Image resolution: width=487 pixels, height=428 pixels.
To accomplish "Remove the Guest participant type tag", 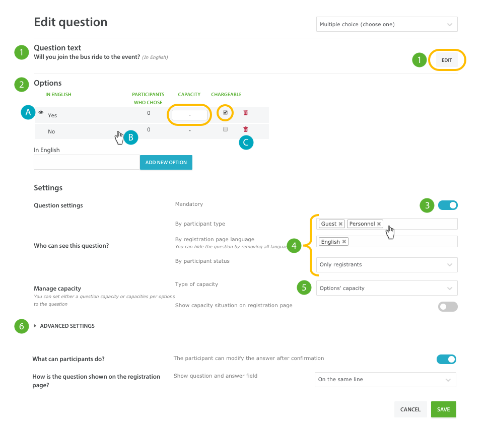I will pos(341,224).
